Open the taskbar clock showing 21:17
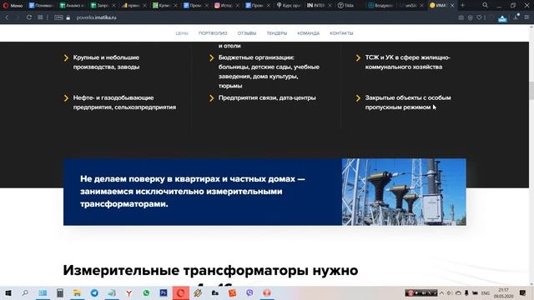 503,292
